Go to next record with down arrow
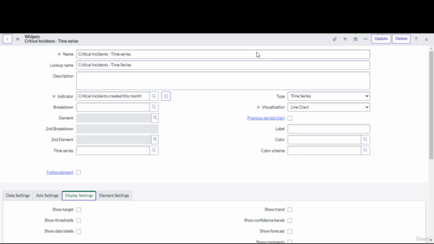This screenshot has height=244, width=434. click(x=427, y=39)
